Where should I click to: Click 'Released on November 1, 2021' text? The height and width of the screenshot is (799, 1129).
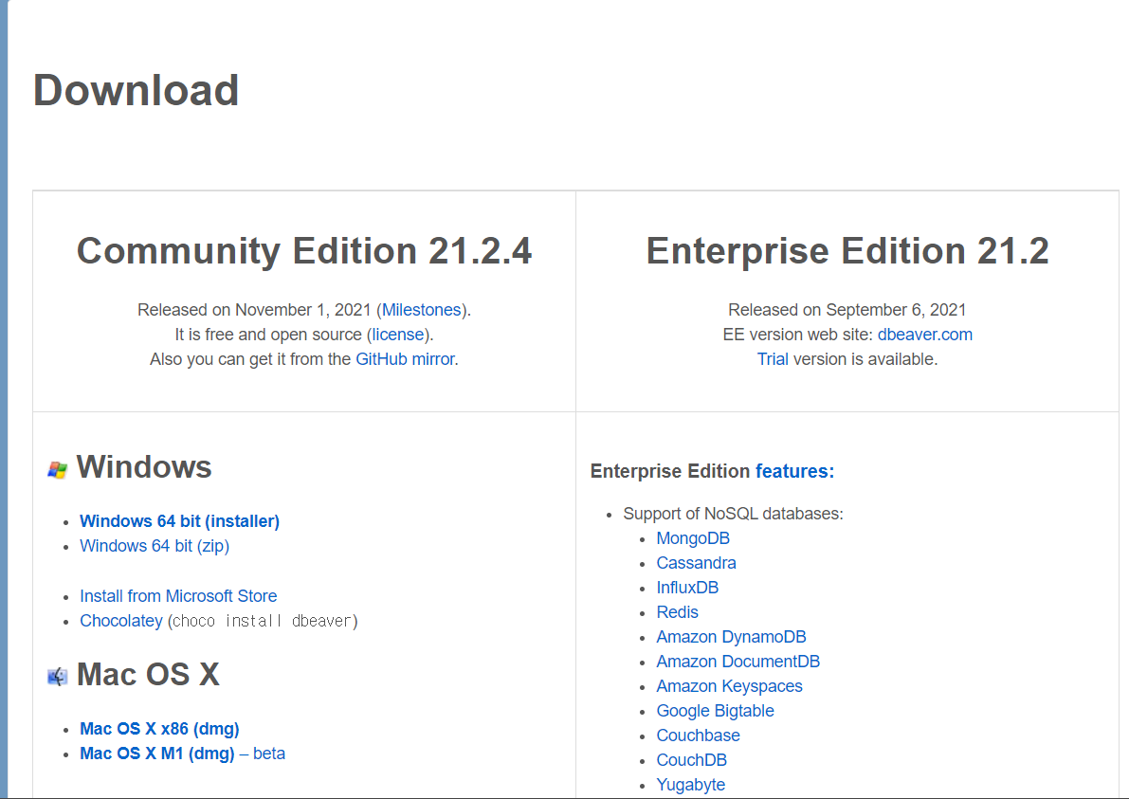click(254, 310)
